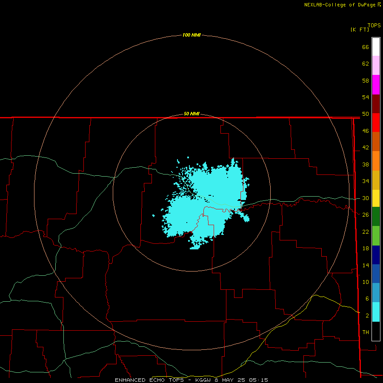The image size is (383, 383).
Task: Click the legend label 58
Action: pyautogui.click(x=366, y=80)
